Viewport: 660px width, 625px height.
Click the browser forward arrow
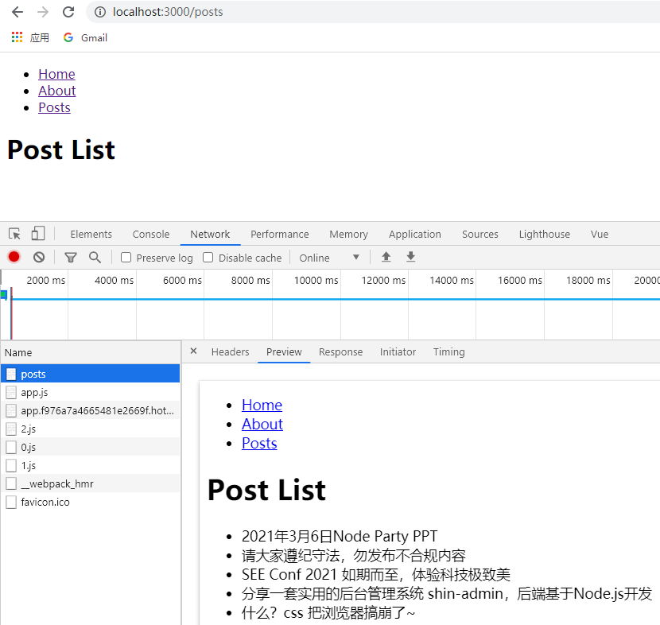(x=42, y=12)
